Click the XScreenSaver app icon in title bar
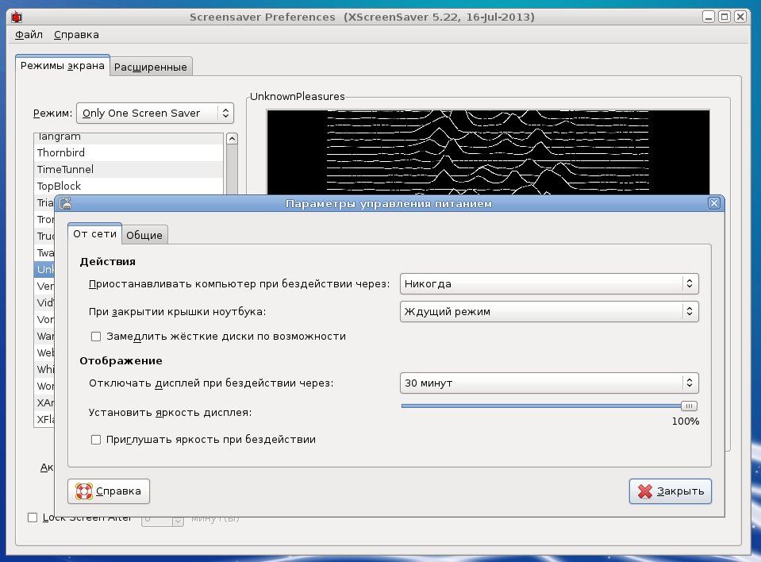 (x=17, y=17)
